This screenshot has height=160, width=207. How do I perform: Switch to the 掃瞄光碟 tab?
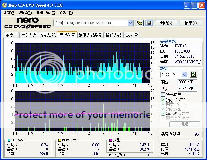pyautogui.click(x=113, y=35)
